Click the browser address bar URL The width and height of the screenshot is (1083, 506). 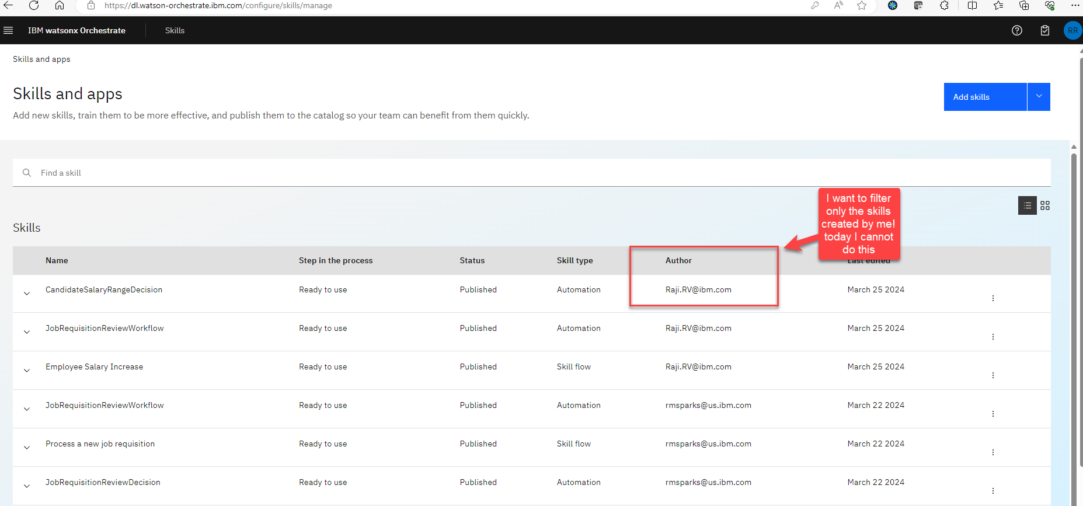pyautogui.click(x=218, y=5)
